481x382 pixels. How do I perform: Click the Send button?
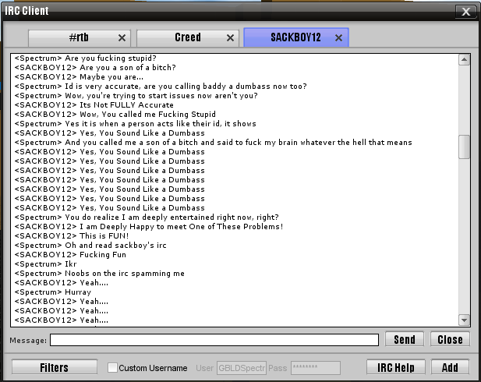405,339
